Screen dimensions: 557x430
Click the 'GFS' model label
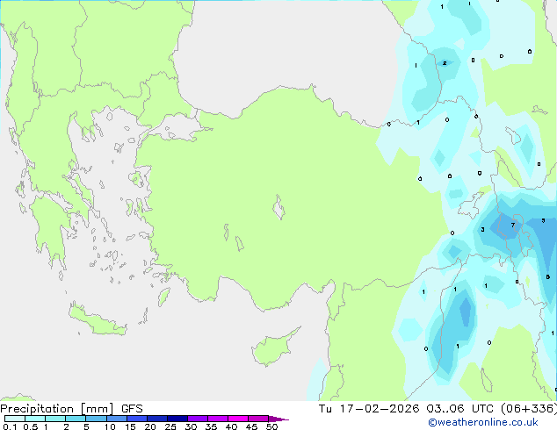tap(132, 409)
